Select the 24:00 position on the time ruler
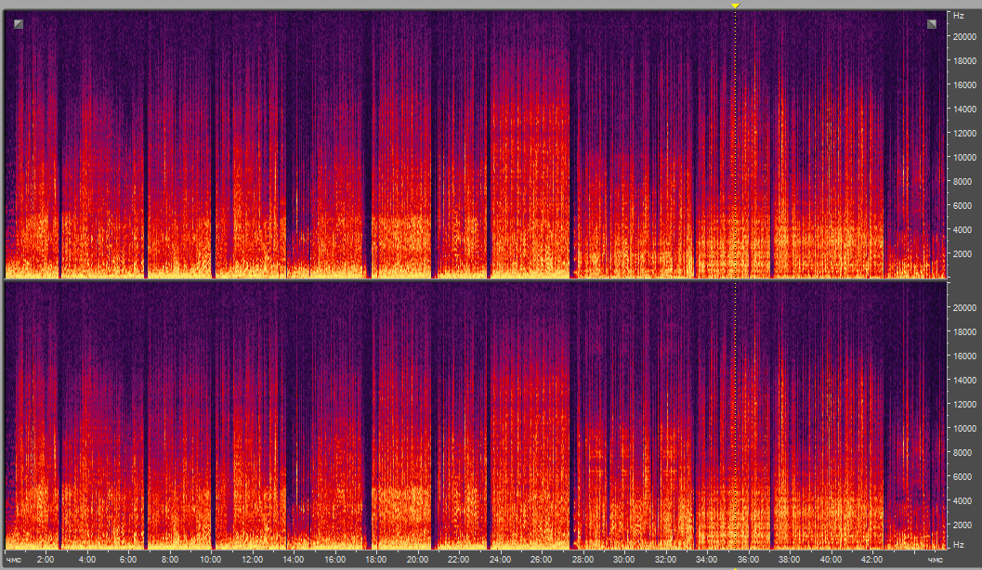Image resolution: width=982 pixels, height=570 pixels. pyautogui.click(x=500, y=561)
